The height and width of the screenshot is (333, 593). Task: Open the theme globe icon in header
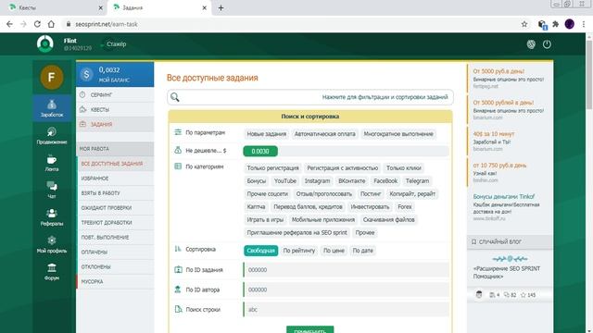point(531,44)
